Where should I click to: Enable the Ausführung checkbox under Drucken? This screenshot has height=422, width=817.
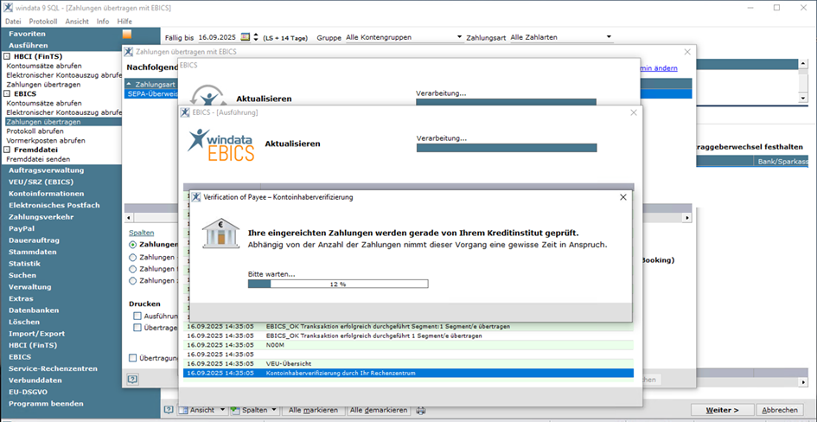(137, 316)
